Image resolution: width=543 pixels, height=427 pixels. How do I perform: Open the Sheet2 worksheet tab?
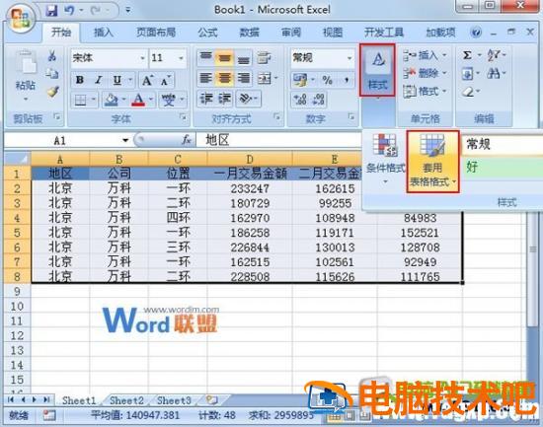[126, 400]
